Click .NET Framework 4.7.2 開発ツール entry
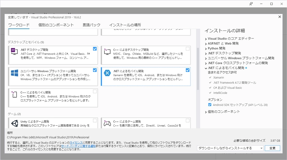287x160 pixels. coord(235,83)
